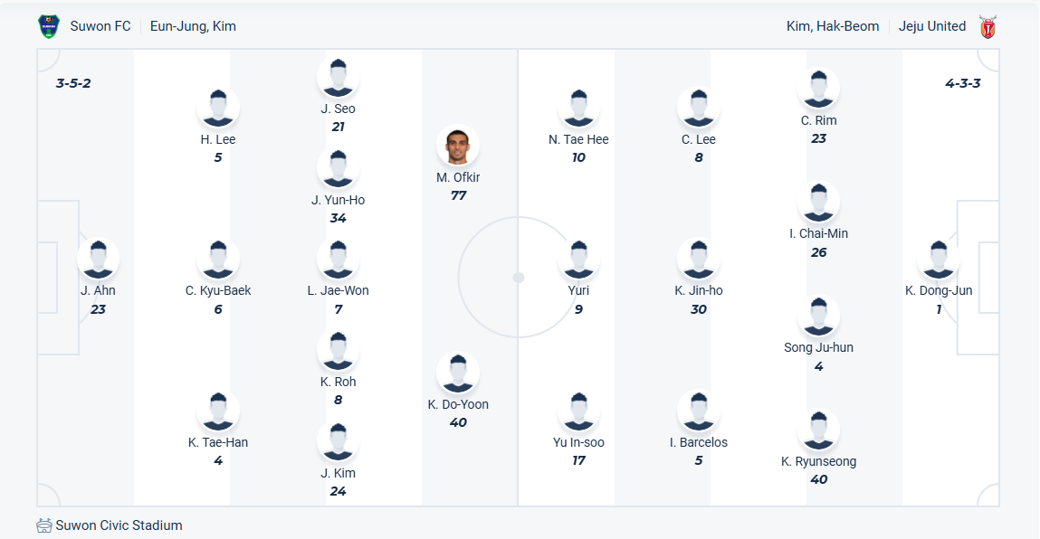Click Yuri's player avatar
This screenshot has height=539, width=1040.
(578, 260)
